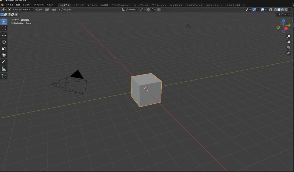This screenshot has height=172, width=294.
Task: Open the オブジェクトモード mode dropdown
Action: point(21,9)
